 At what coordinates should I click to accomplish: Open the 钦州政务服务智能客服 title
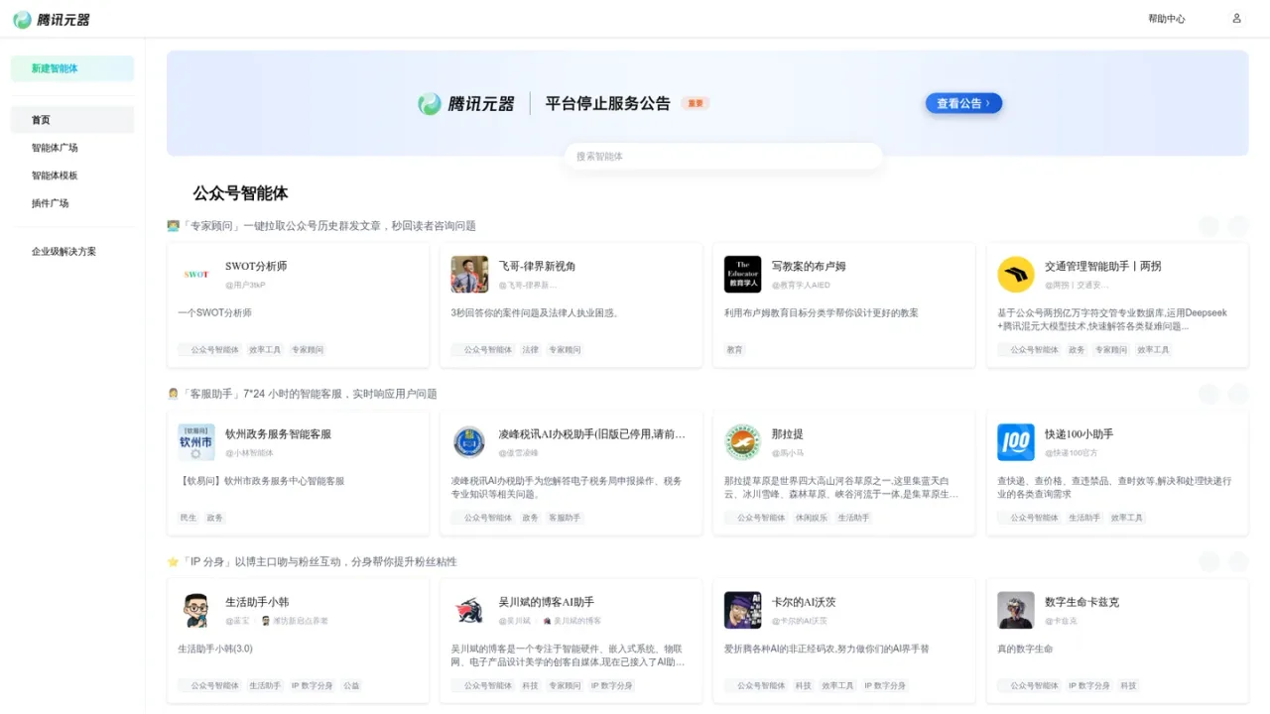278,434
